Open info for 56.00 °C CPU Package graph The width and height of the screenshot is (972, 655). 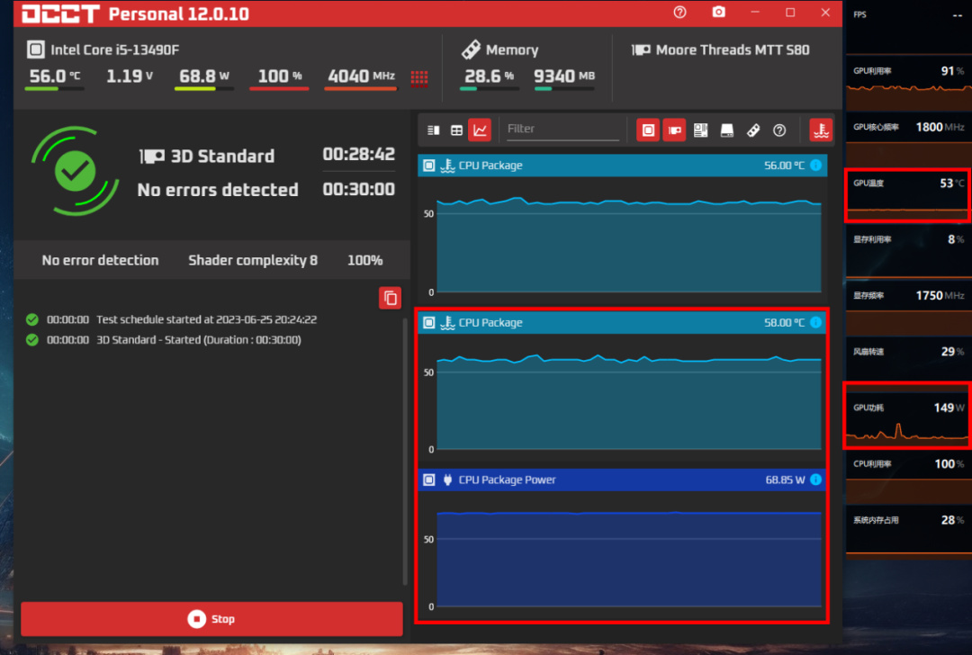click(815, 166)
